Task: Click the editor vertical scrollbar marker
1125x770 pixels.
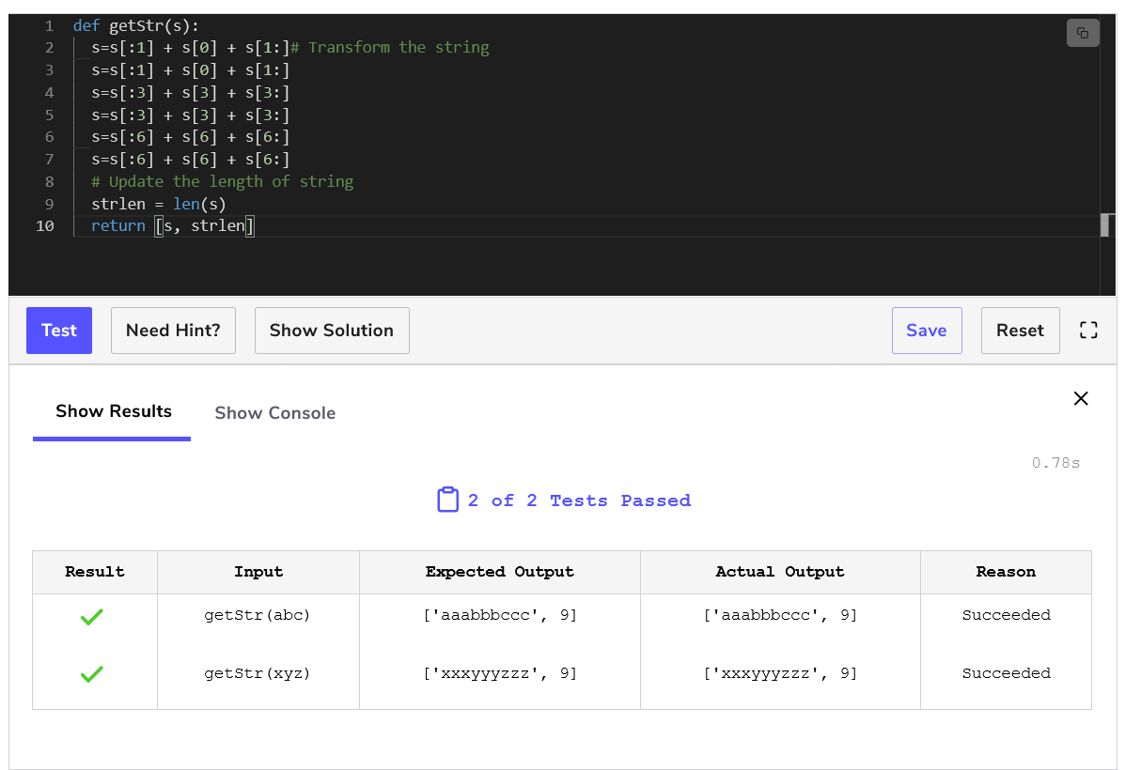Action: click(1105, 225)
